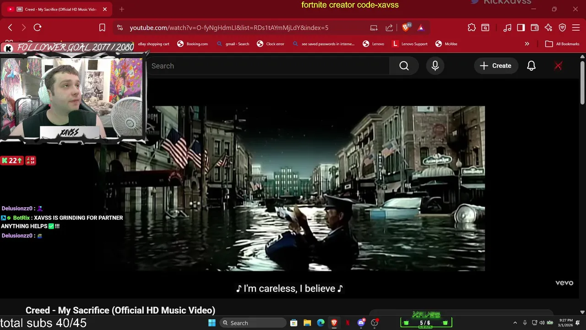The width and height of the screenshot is (586, 330).
Task: Open eBay shopping cart bookmark
Action: click(154, 44)
